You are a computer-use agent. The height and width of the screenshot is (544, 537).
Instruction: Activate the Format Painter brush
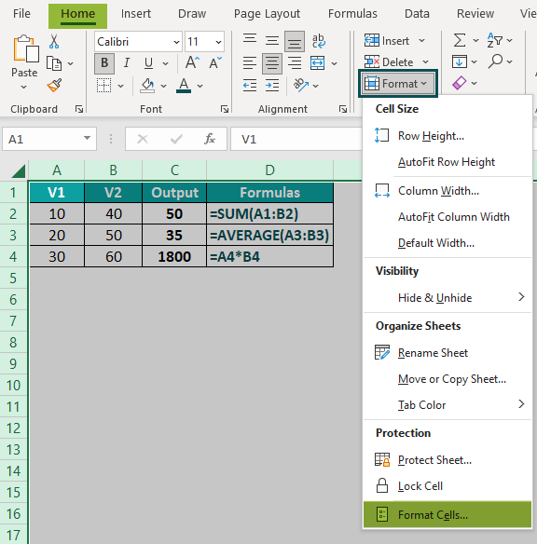54,86
